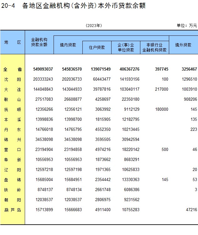The height and width of the screenshot is (235, 198).
Task: Click the 地区 column header cell
Action: pyautogui.click(x=13, y=42)
